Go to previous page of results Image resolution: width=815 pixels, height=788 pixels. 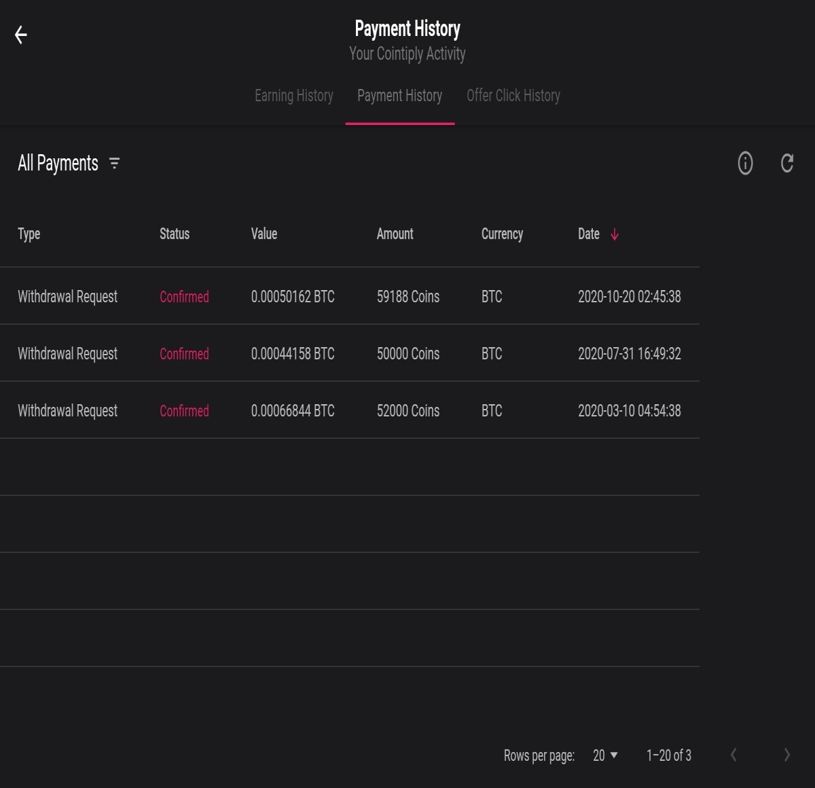click(x=733, y=755)
